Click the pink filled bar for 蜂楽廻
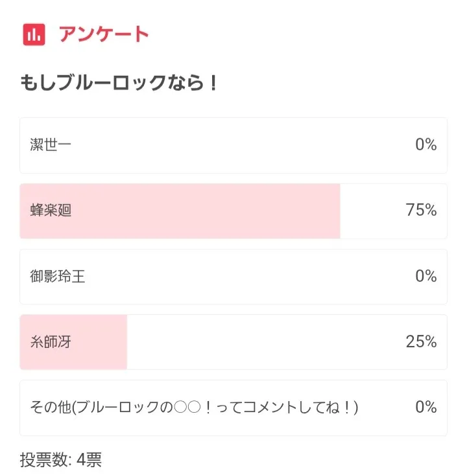Image resolution: width=467 pixels, height=475 pixels. (x=195, y=211)
